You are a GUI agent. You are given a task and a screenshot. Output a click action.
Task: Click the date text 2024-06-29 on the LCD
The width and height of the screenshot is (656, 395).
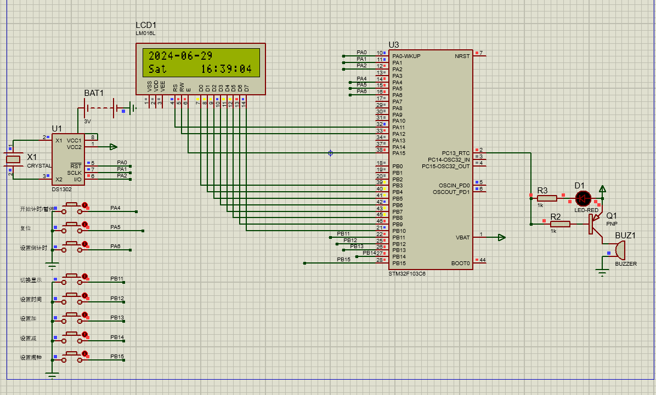(180, 55)
